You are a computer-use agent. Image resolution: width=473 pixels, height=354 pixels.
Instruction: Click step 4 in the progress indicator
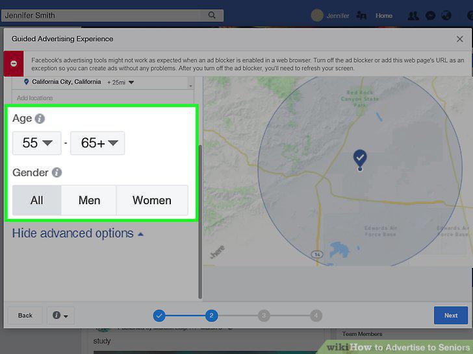tap(316, 316)
